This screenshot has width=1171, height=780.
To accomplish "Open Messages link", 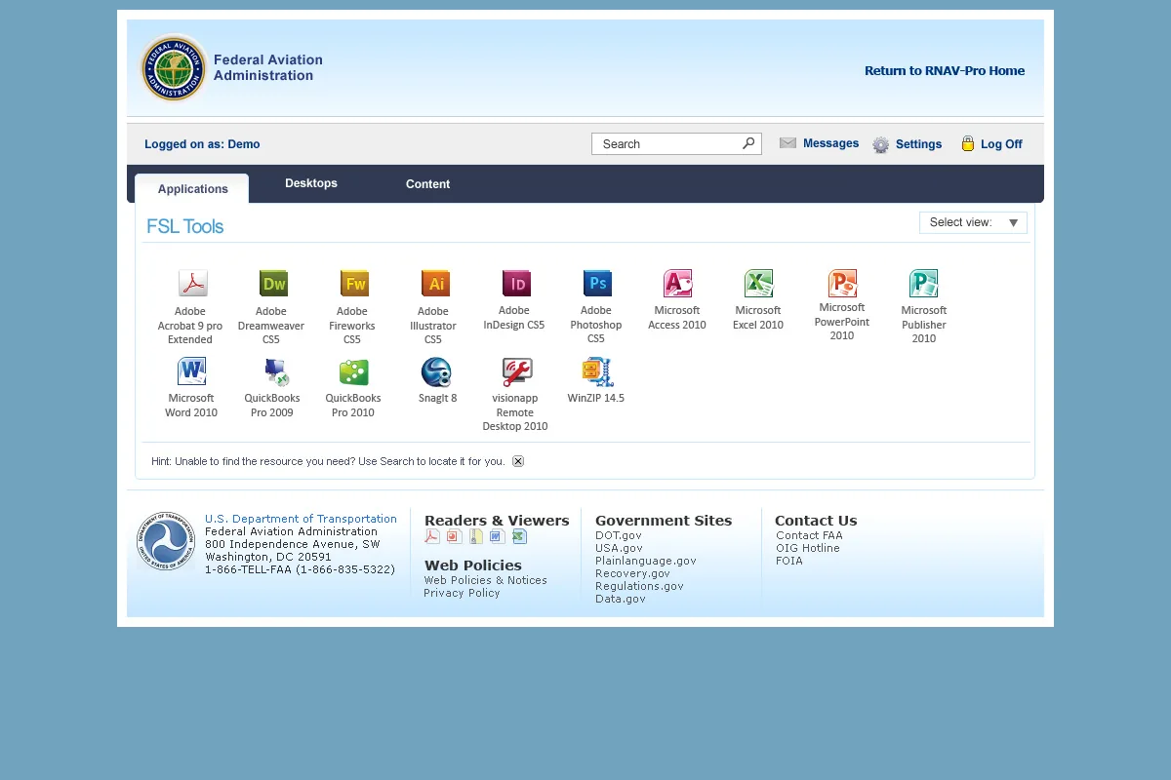I will coord(830,143).
